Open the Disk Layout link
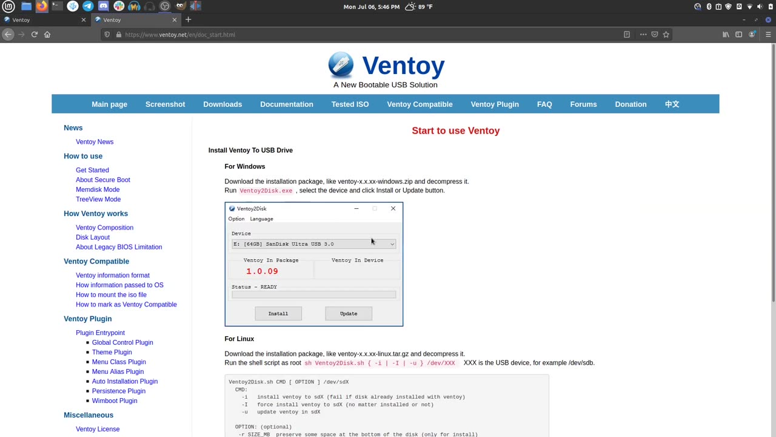 coord(93,237)
